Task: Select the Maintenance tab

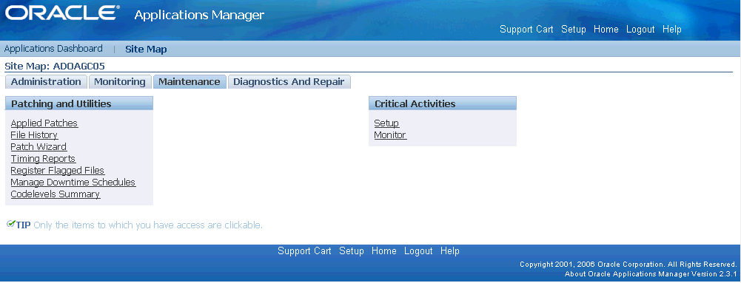Action: tap(190, 81)
